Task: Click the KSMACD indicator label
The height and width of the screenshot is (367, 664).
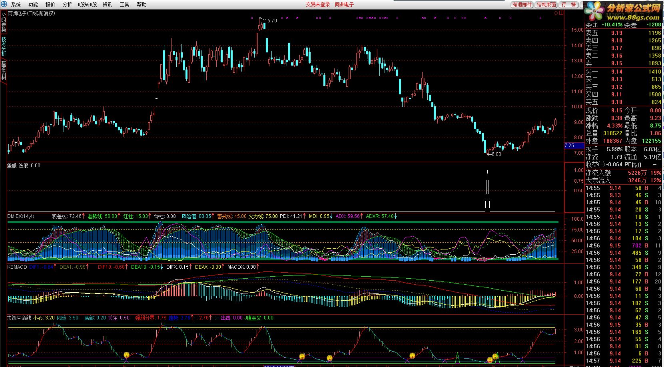Action: coord(17,267)
